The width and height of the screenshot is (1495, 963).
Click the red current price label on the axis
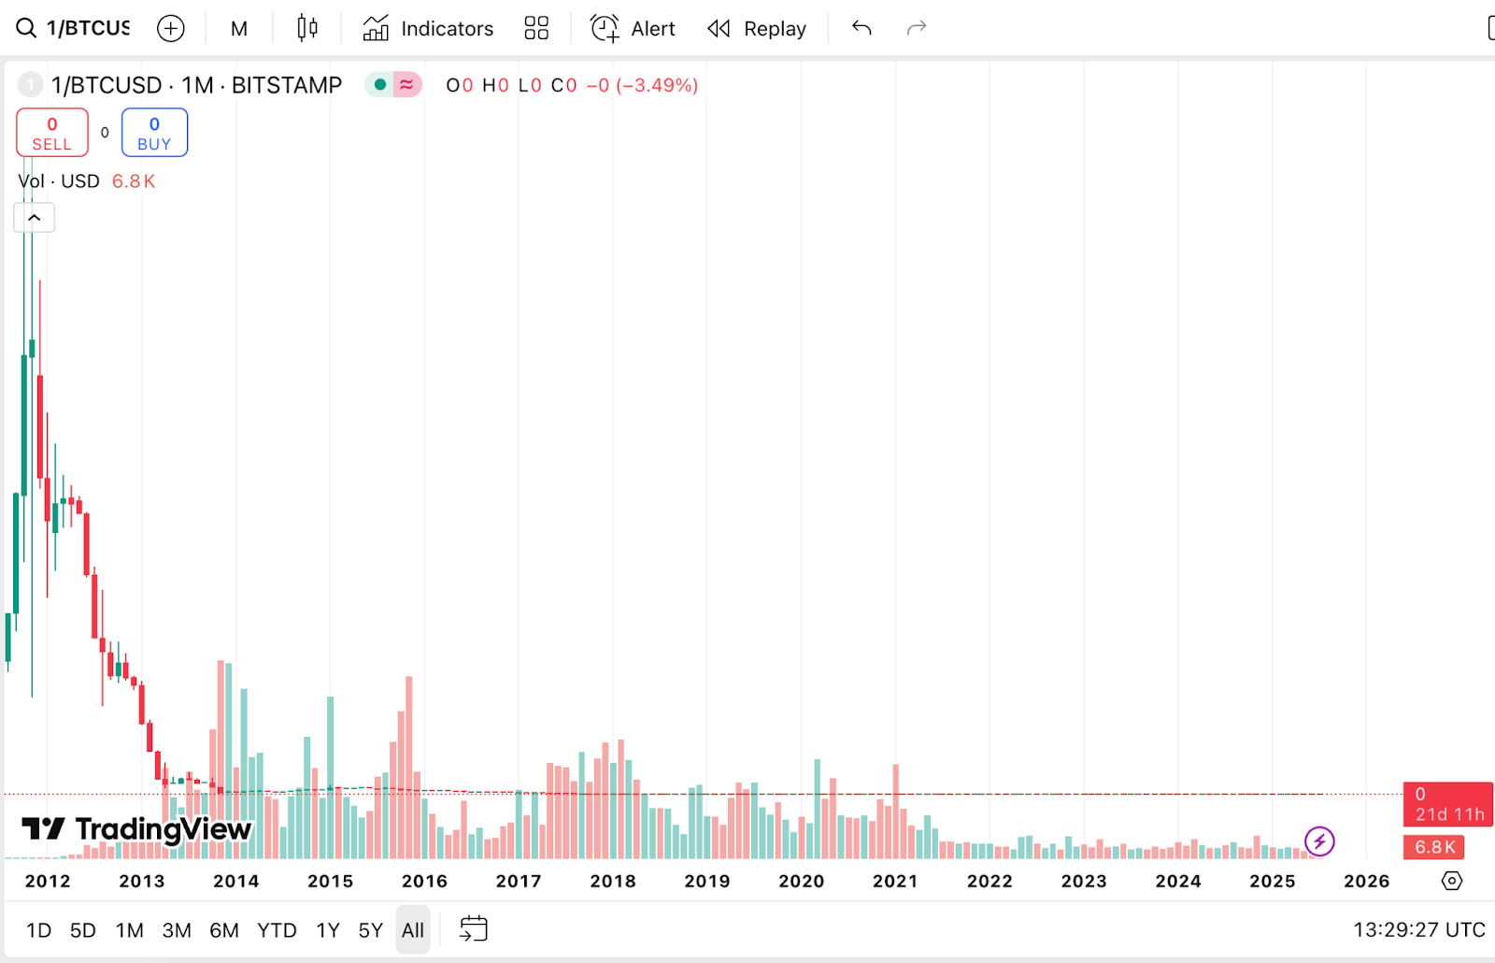point(1447,804)
